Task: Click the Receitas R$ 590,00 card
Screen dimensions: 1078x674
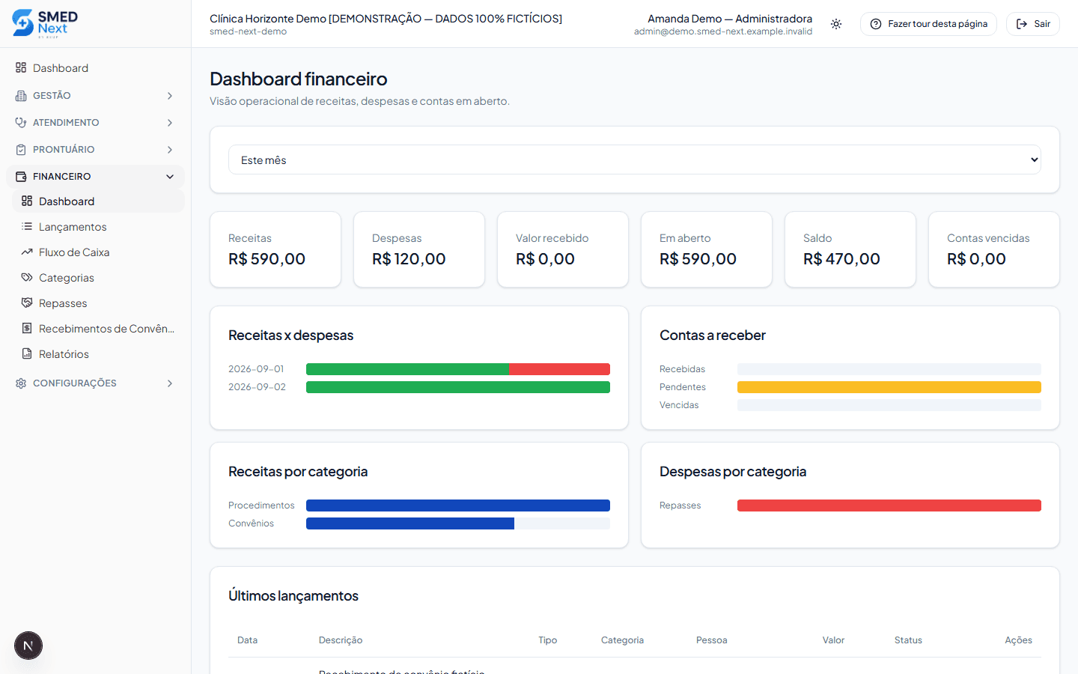Action: [x=275, y=249]
